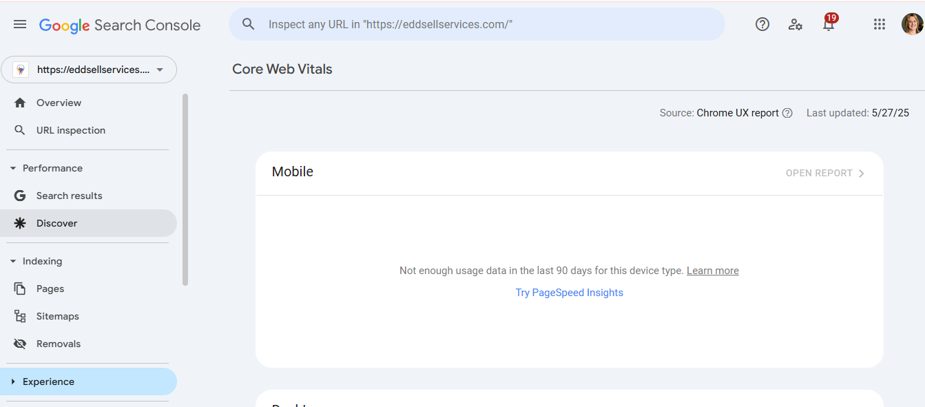Click the URL inspection magnifier icon

click(20, 130)
